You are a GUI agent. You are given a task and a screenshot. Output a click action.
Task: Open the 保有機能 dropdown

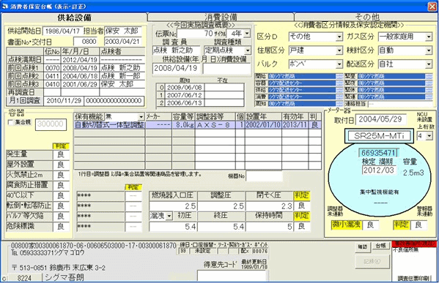click(141, 116)
